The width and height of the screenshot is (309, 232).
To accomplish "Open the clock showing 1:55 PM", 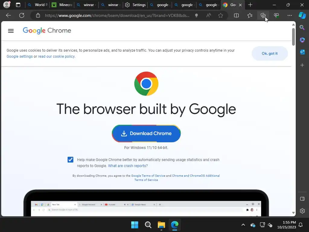I will (x=287, y=225).
